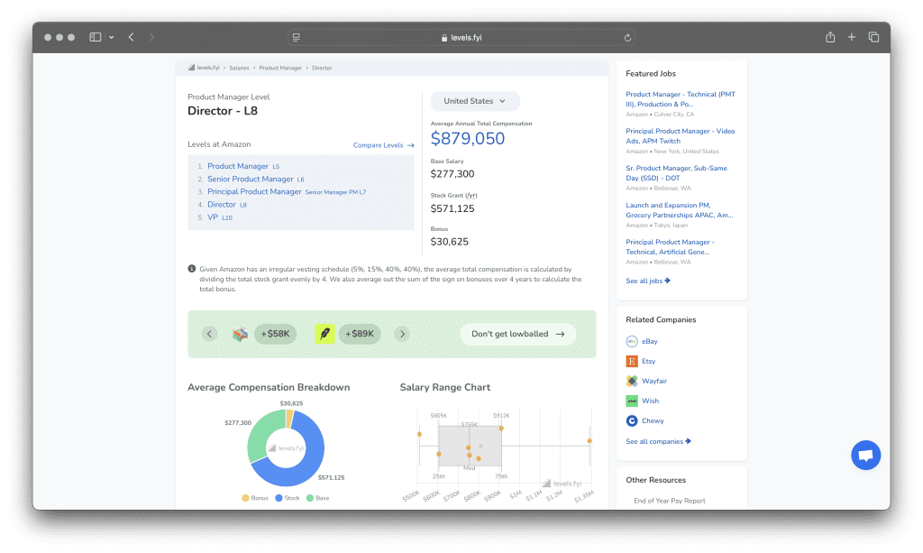Click the browser back arrow
Viewport: 923px width, 553px height.
[132, 37]
